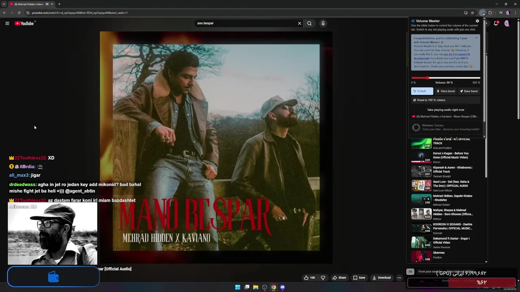This screenshot has width=520, height=292.
Task: Save the video to a playlist
Action: (359, 278)
